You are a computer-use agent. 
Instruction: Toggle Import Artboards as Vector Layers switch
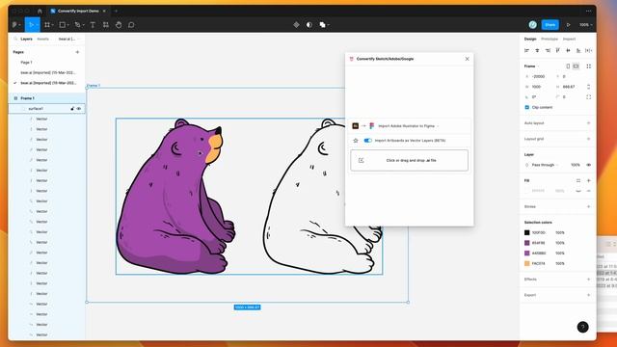pyautogui.click(x=368, y=141)
